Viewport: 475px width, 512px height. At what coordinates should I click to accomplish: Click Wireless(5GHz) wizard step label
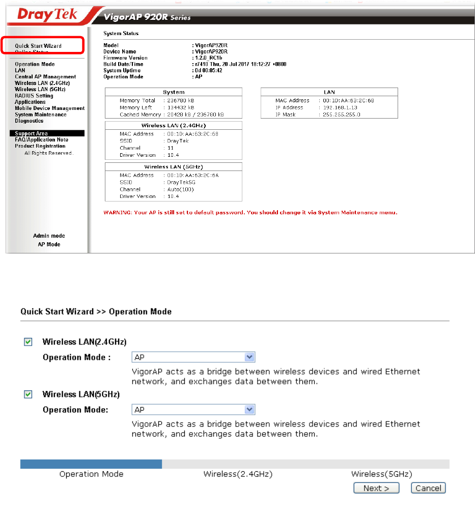(x=381, y=474)
